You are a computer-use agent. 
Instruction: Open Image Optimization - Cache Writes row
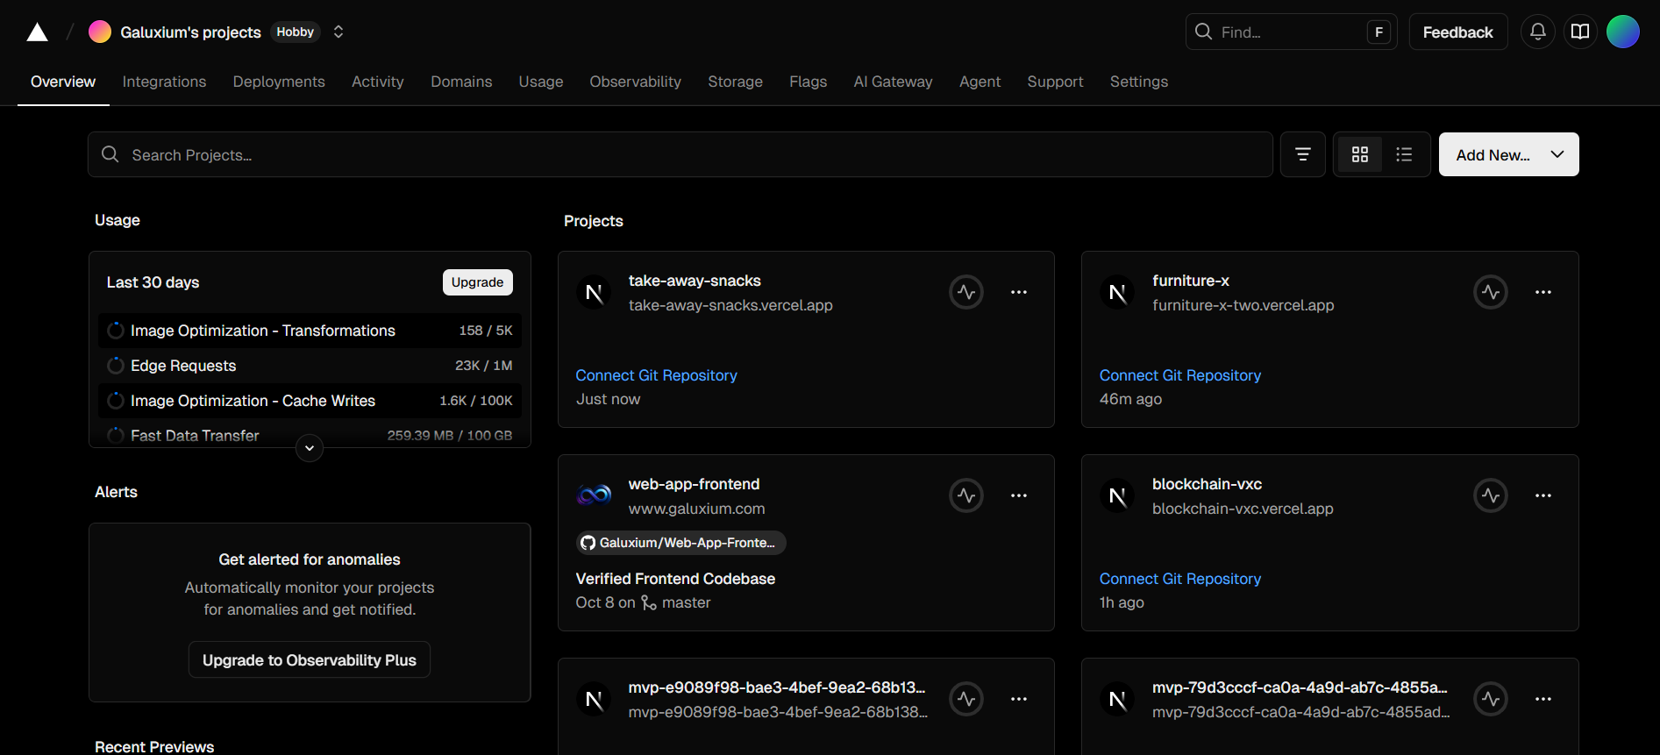coord(310,401)
